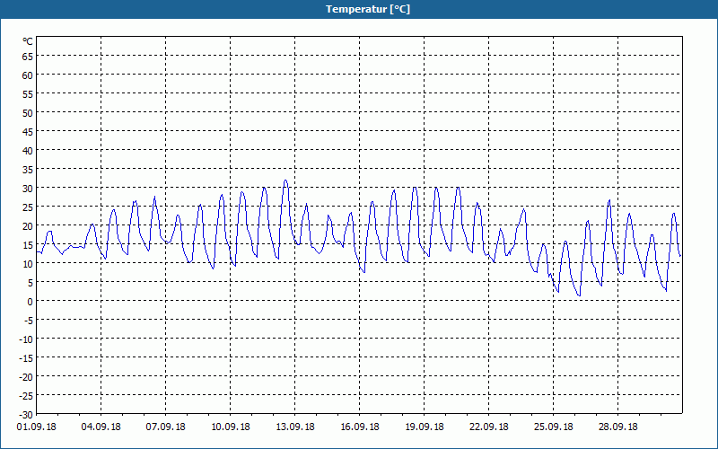Select the 25.09.18 date label
This screenshot has height=449, width=718.
[553, 427]
